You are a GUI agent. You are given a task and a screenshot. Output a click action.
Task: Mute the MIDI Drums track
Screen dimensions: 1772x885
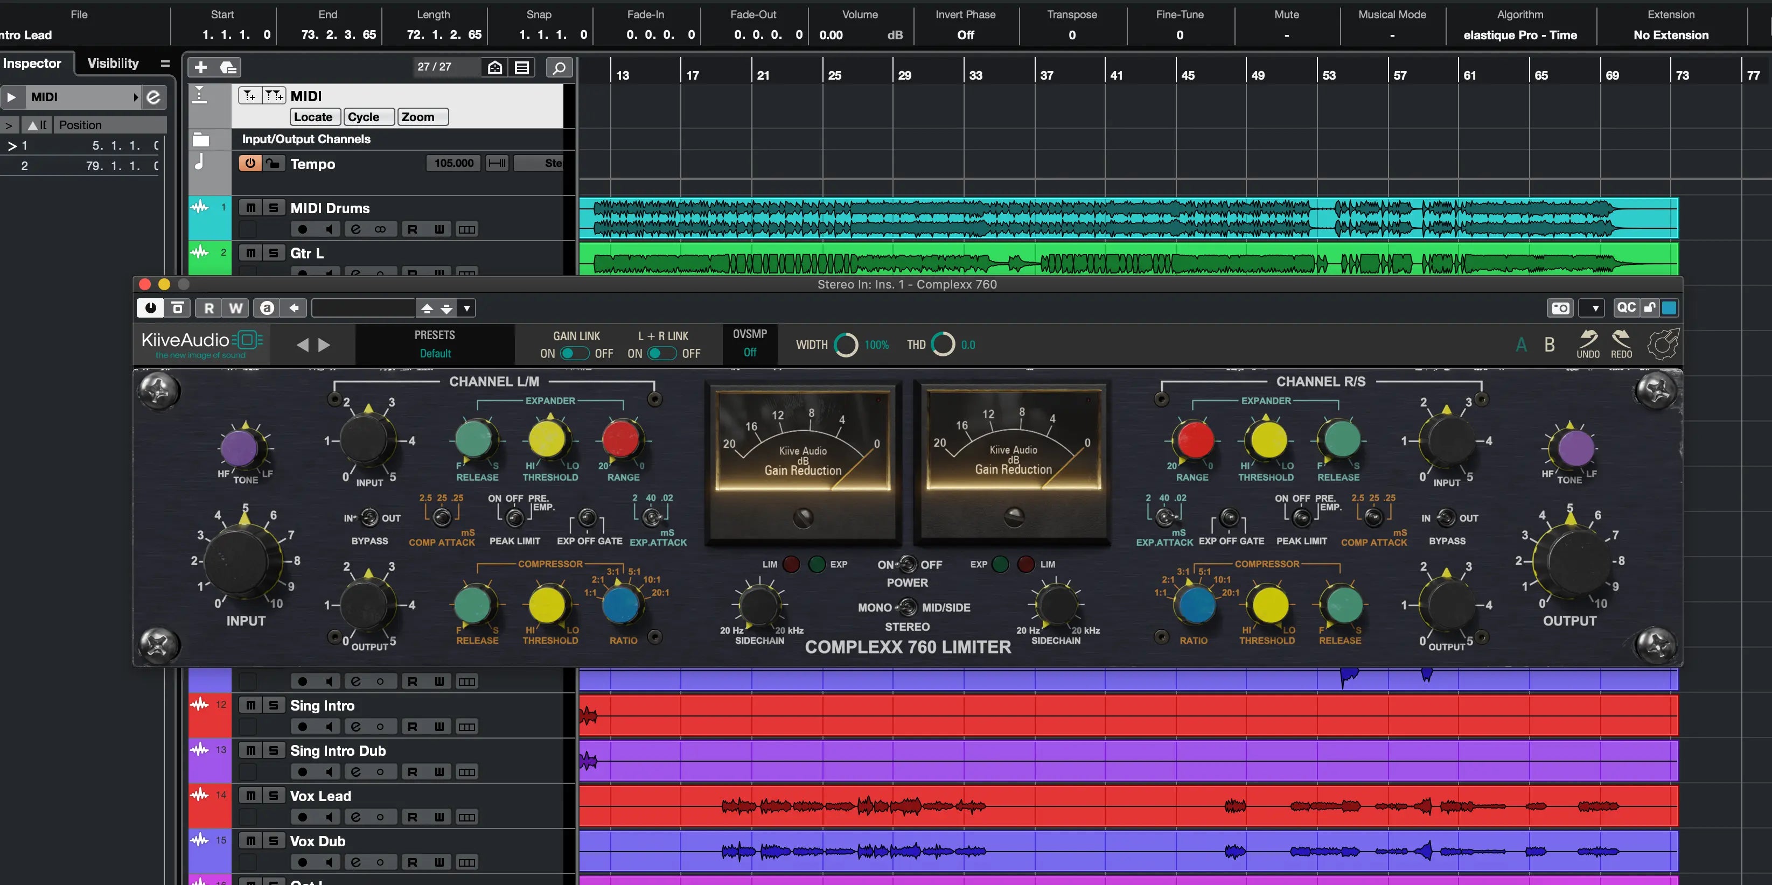[250, 208]
